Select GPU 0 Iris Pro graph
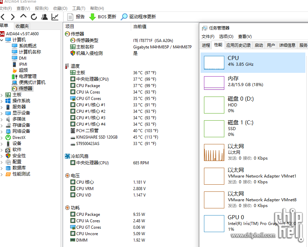 (x=214, y=223)
